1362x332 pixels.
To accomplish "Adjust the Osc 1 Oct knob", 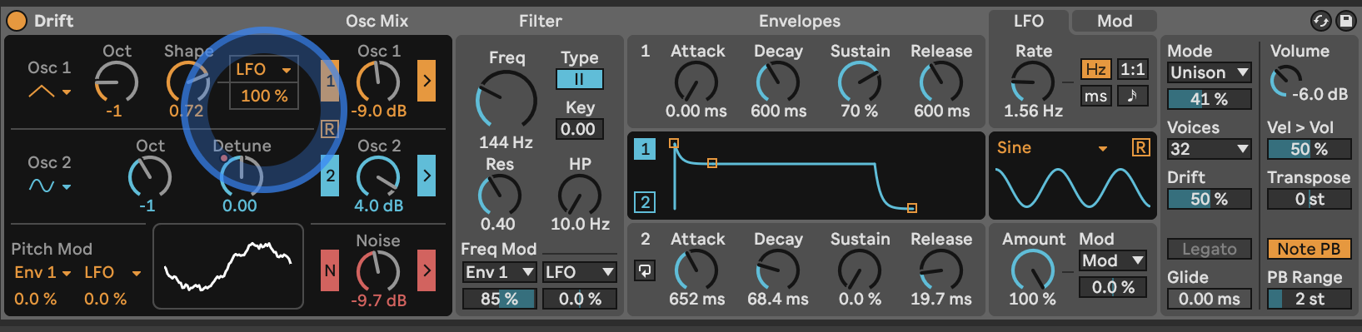I will pyautogui.click(x=116, y=82).
